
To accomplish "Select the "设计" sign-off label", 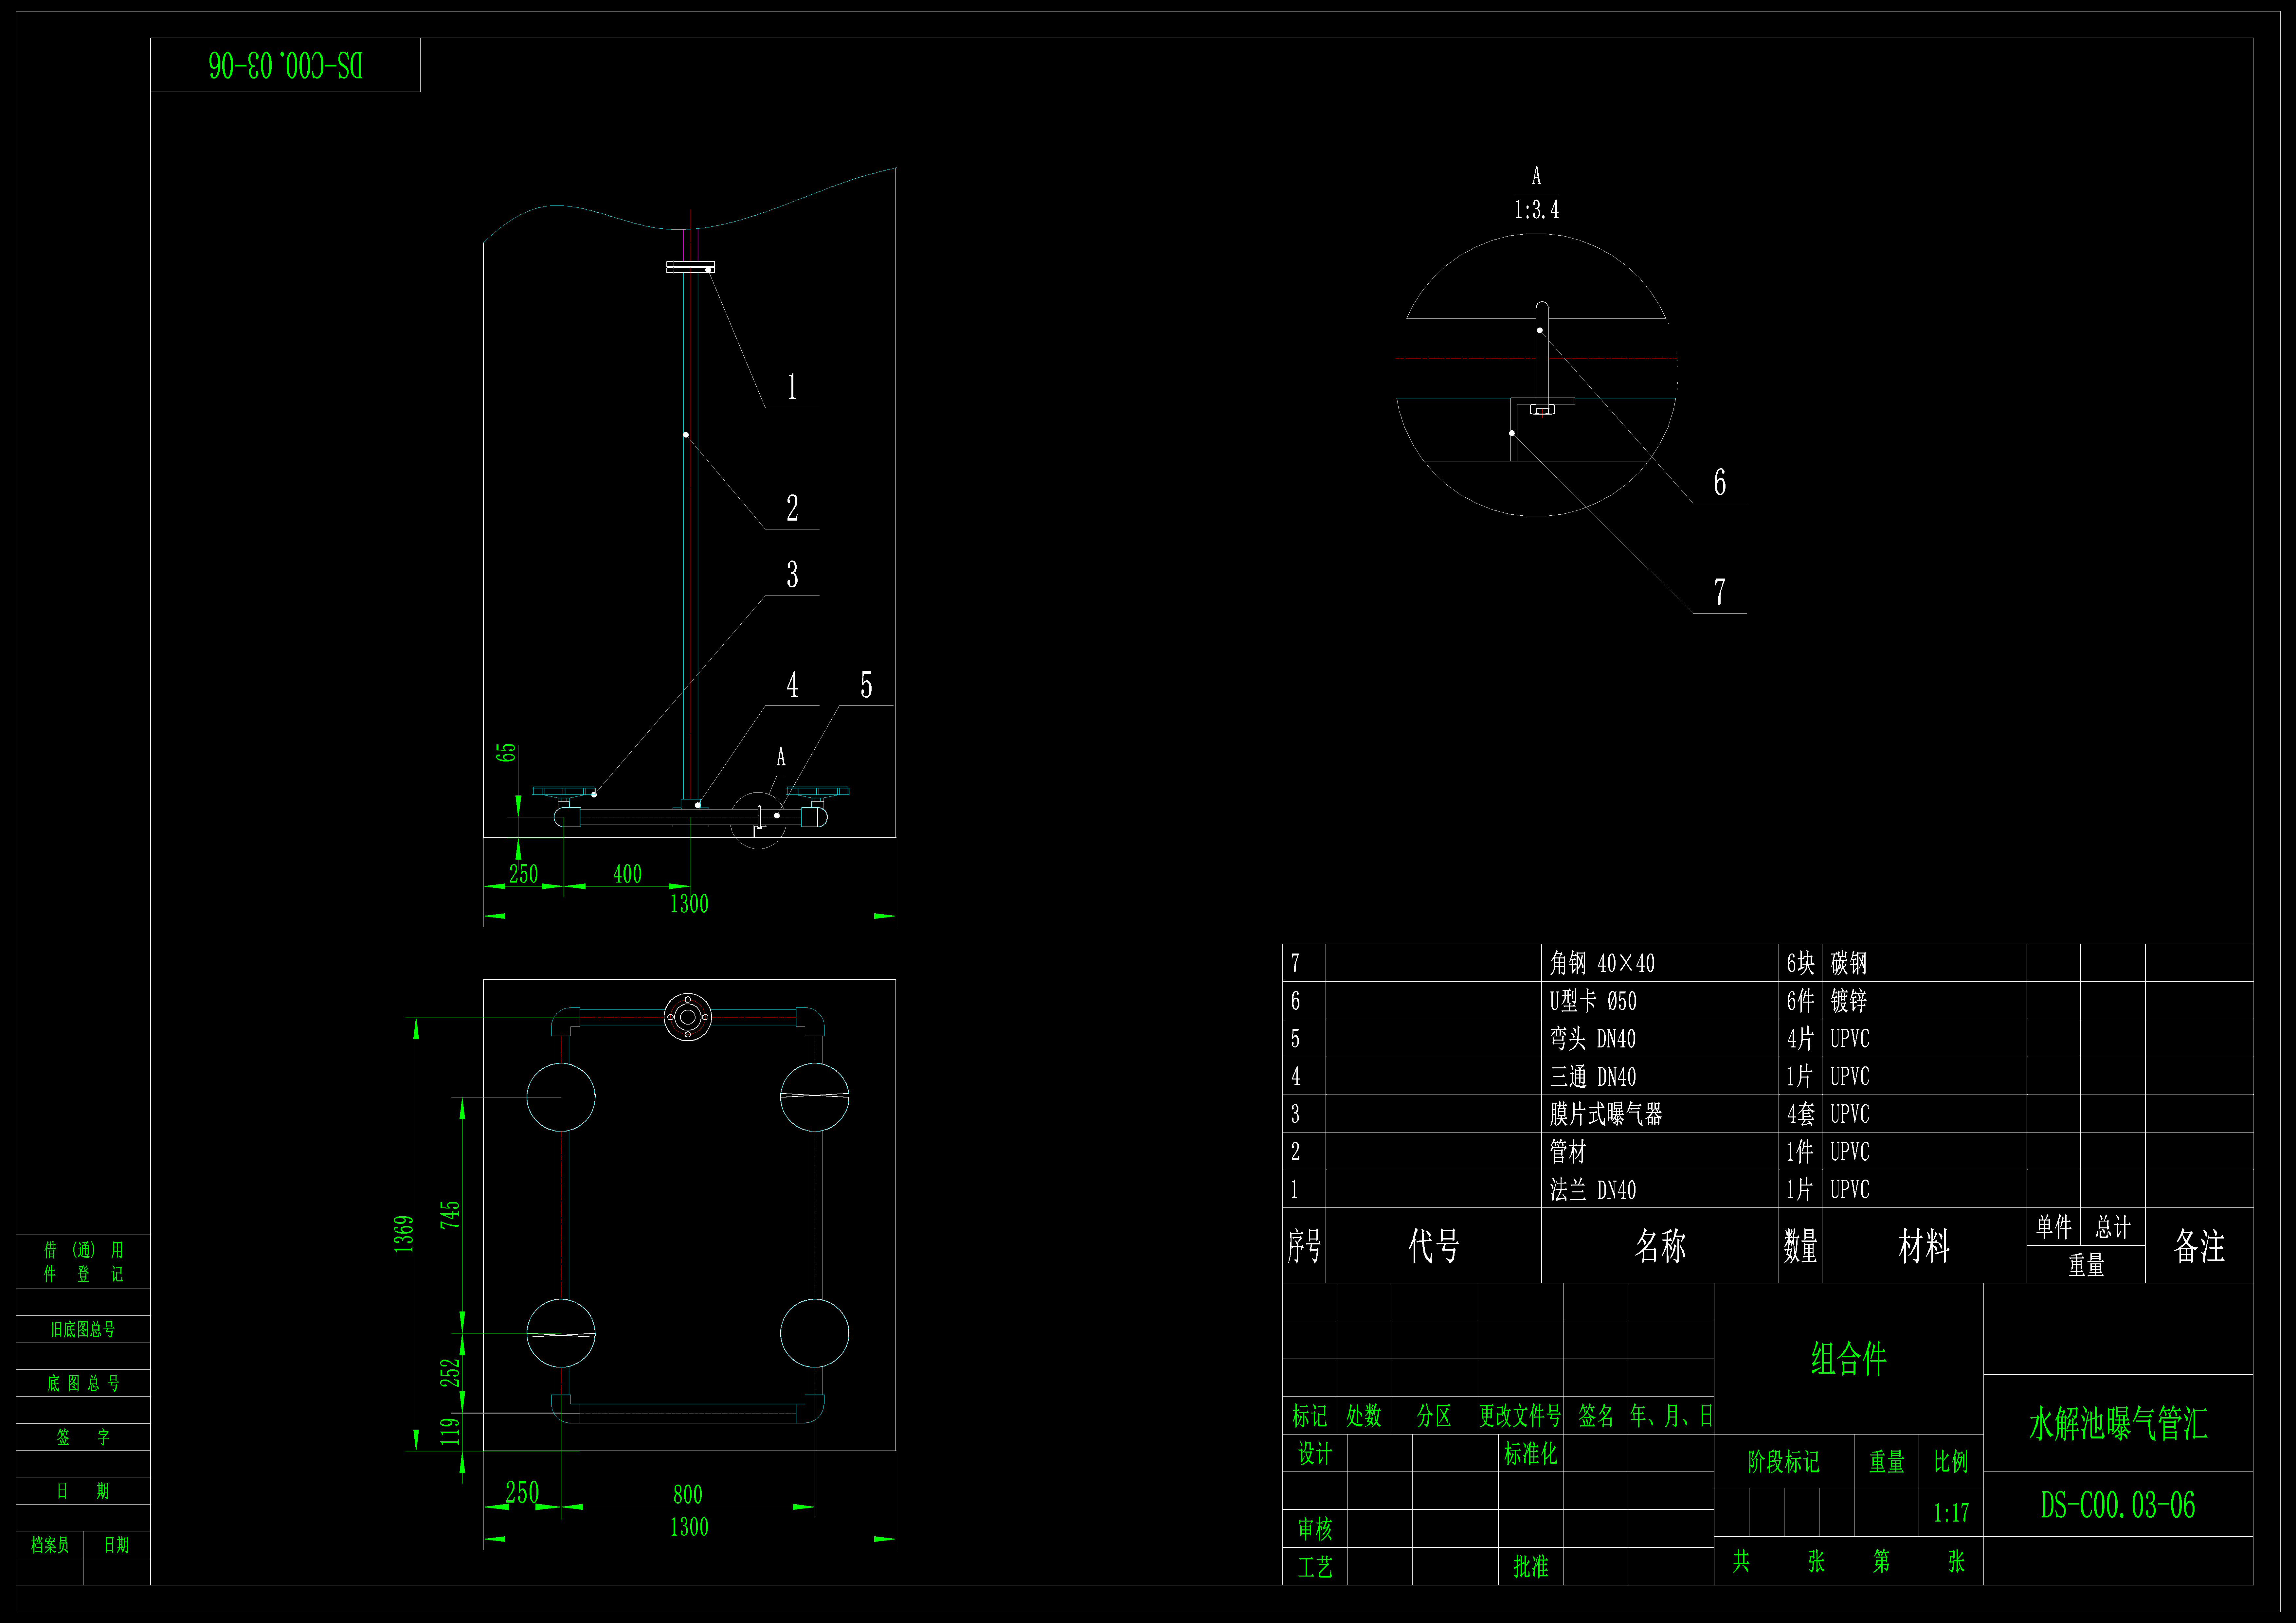I will 1315,1454.
